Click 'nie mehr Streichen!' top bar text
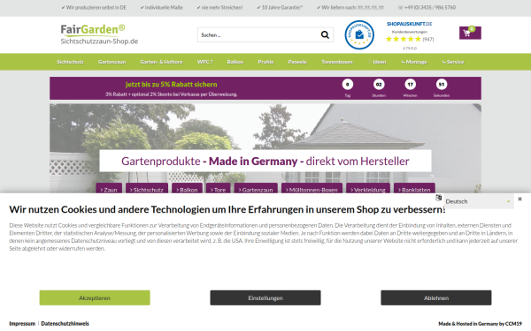Image resolution: width=531 pixels, height=331 pixels. pyautogui.click(x=219, y=7)
